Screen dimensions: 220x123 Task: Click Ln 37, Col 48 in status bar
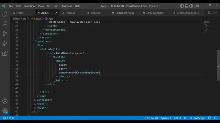[151, 118]
